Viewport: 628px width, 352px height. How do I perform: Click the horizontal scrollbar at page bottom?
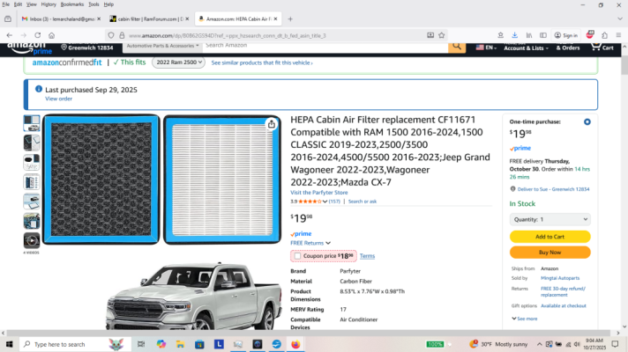[309, 333]
